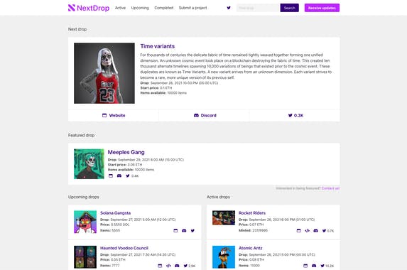Open the Time variants Discord link
407x270 pixels.
[205, 115]
